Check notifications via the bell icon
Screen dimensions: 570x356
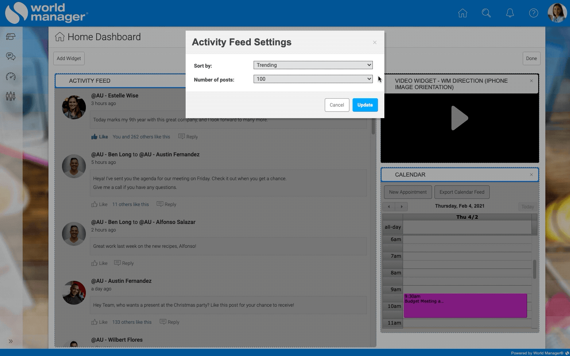click(x=510, y=13)
